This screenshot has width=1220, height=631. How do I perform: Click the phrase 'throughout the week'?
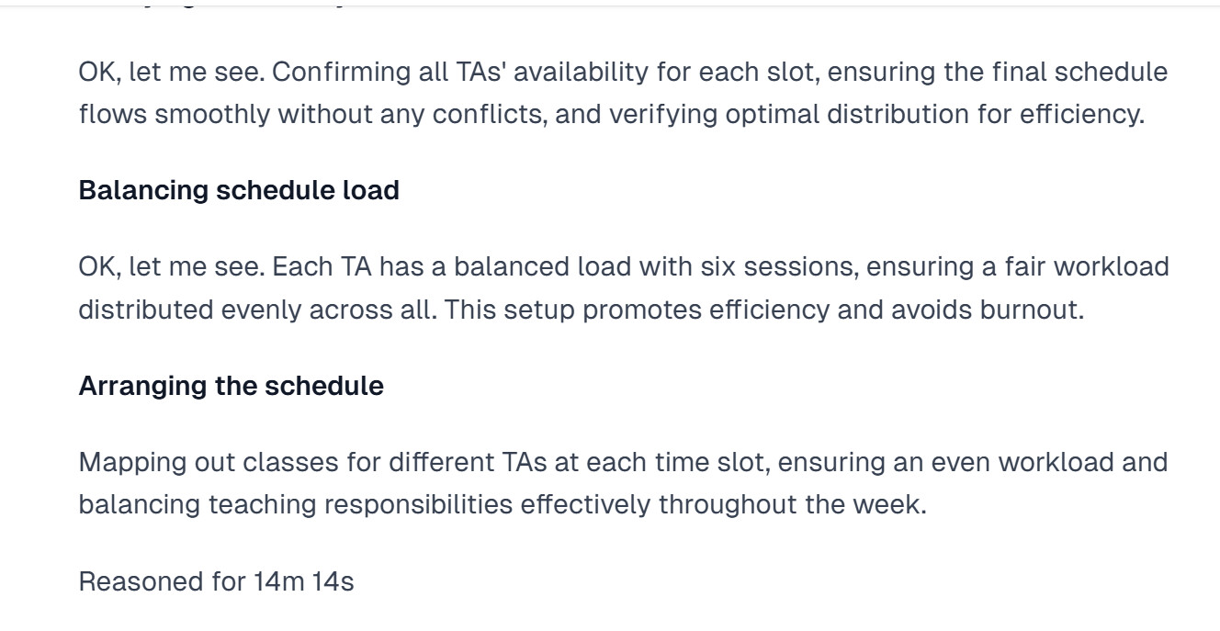click(x=790, y=504)
